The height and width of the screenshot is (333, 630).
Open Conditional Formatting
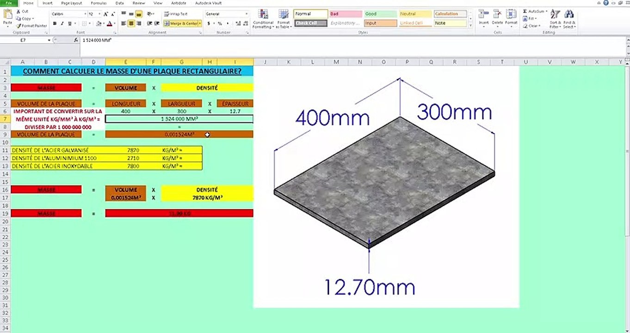click(x=263, y=19)
